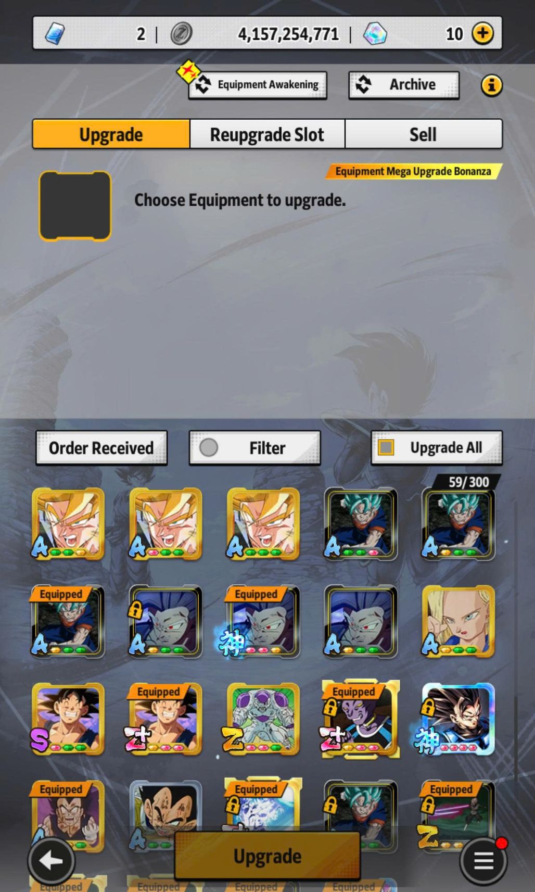Tap the gold Upgrade button at bottom
The height and width of the screenshot is (892, 535).
pyautogui.click(x=267, y=856)
